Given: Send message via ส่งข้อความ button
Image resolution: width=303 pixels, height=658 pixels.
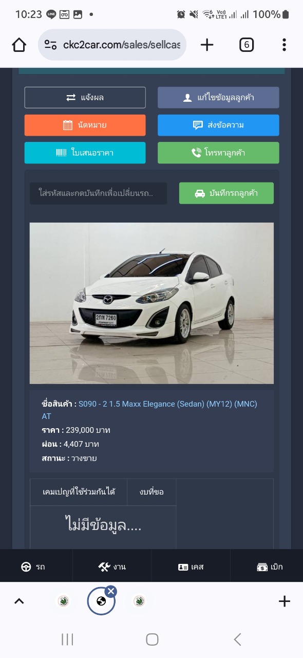Looking at the screenshot, I should click(218, 125).
